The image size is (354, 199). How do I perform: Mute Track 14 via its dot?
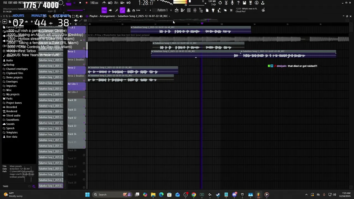[84, 139]
